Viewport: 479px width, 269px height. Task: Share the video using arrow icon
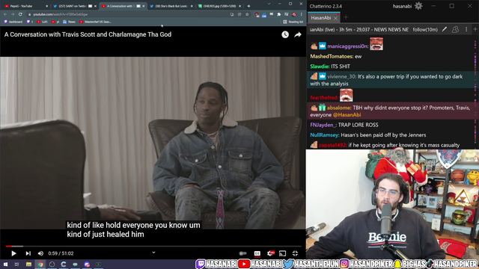tap(298, 35)
